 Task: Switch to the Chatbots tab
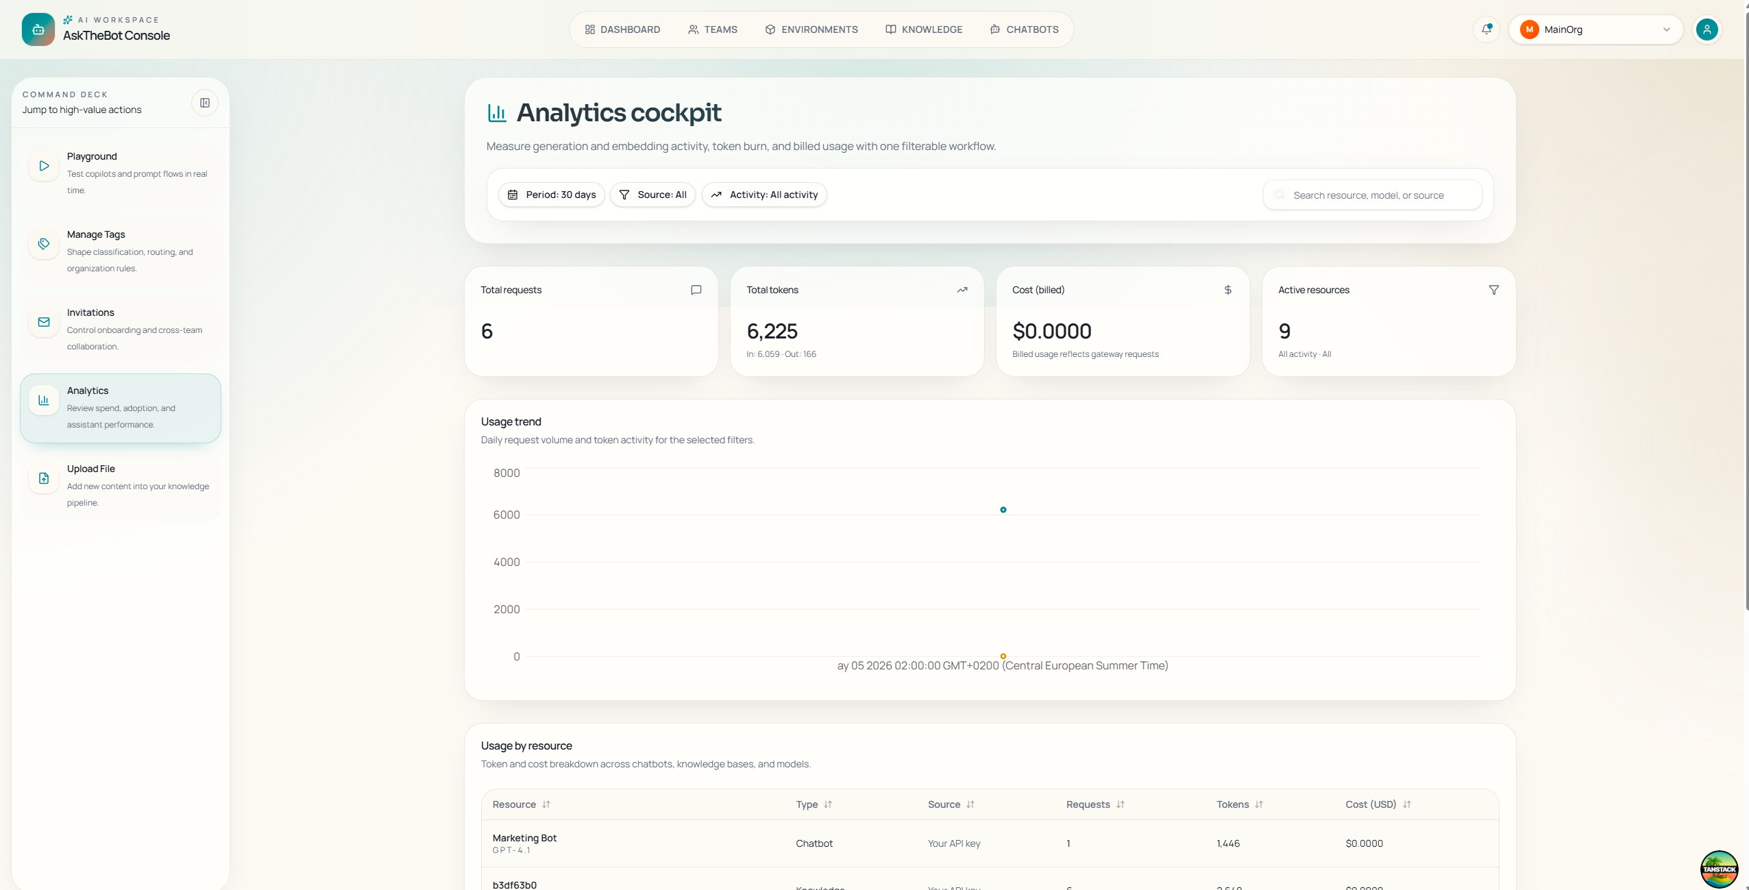tap(1025, 29)
